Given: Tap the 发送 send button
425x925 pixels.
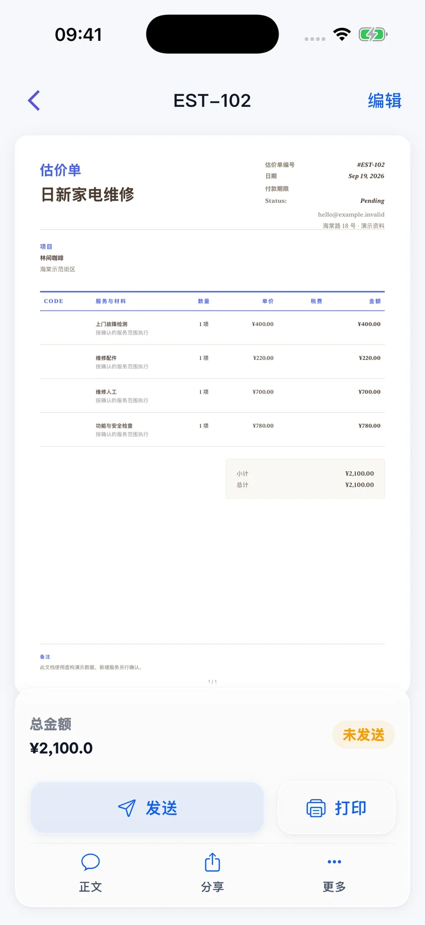Looking at the screenshot, I should 147,808.
